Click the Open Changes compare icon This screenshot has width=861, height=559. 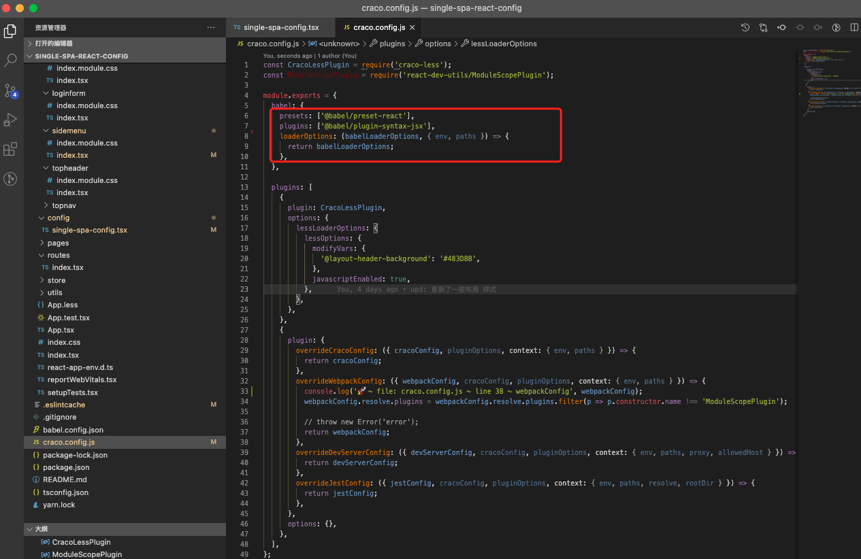pyautogui.click(x=763, y=27)
